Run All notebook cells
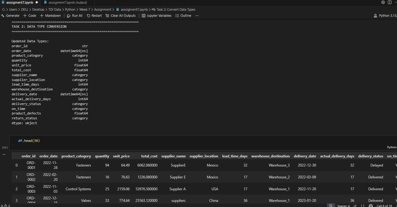Image resolution: width=397 pixels, height=207 pixels. coord(74,16)
